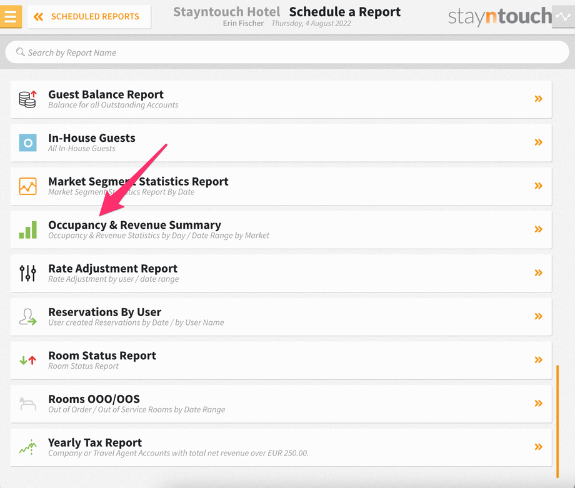575x488 pixels.
Task: Click the Rooms OOO/OOS bed icon
Action: pyautogui.click(x=28, y=404)
